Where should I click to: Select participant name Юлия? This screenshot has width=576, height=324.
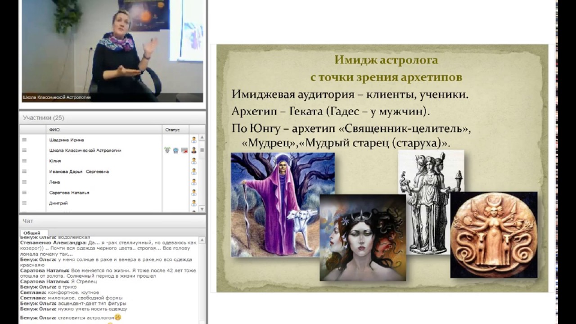click(x=55, y=161)
